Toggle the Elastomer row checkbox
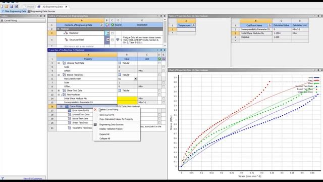 click(x=112, y=33)
